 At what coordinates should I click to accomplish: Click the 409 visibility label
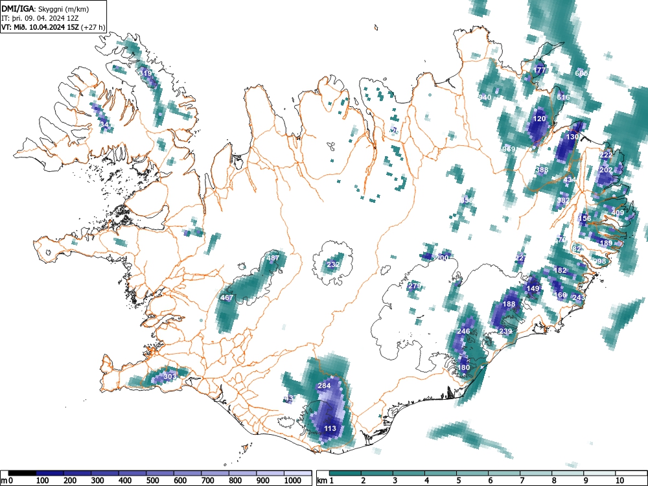[618, 213]
